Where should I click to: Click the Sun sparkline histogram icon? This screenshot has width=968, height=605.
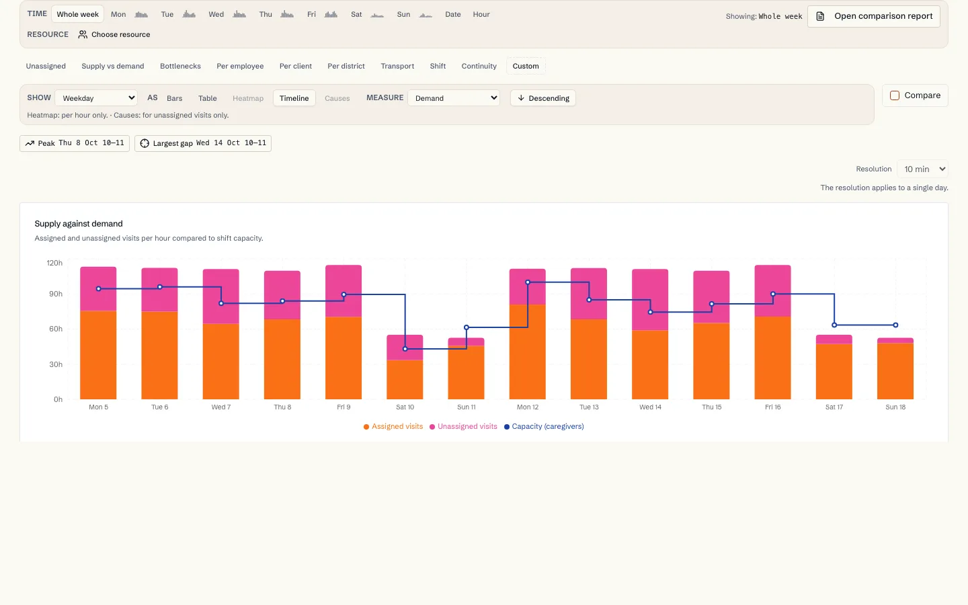[426, 14]
